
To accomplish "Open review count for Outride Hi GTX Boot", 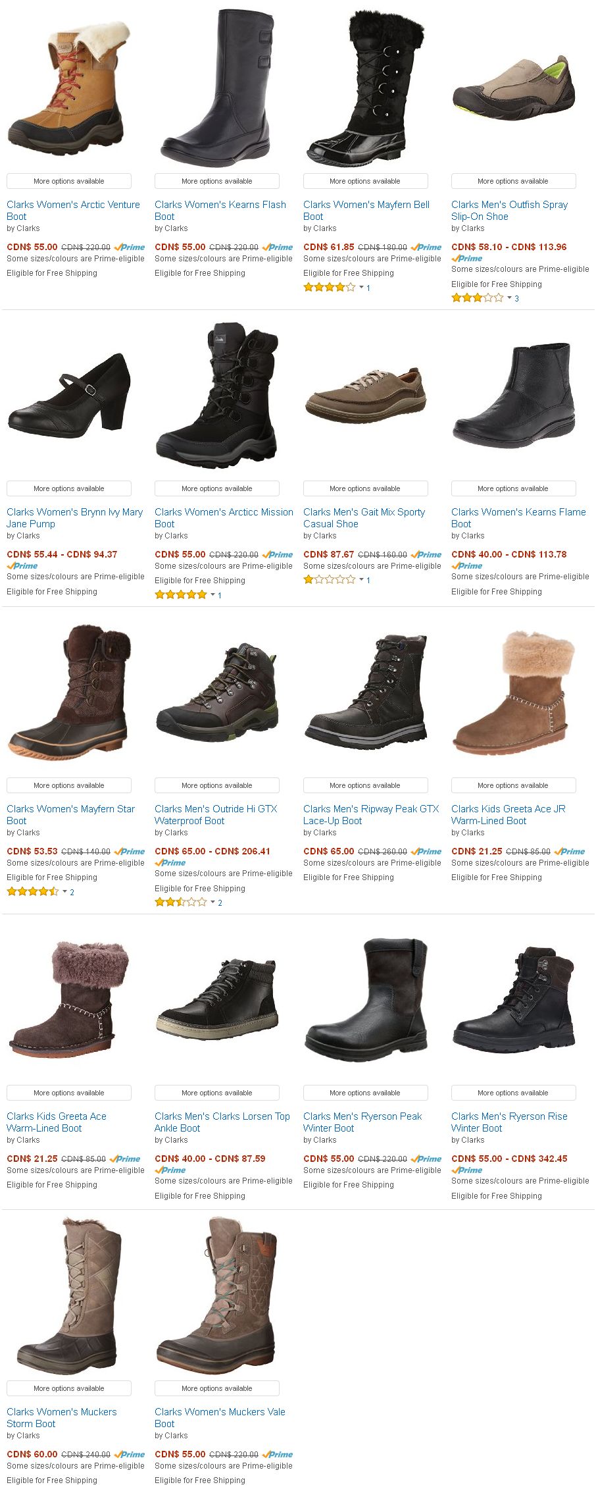I will click(x=220, y=903).
